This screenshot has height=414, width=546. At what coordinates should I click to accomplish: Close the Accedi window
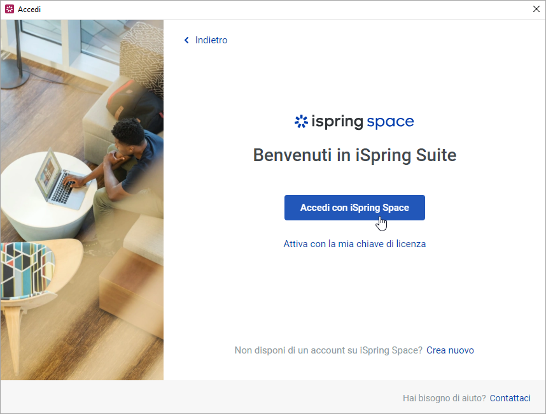[x=536, y=10]
